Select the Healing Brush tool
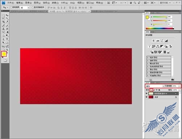Image resolution: width=182 pixels, height=139 pixels. (x=3, y=25)
